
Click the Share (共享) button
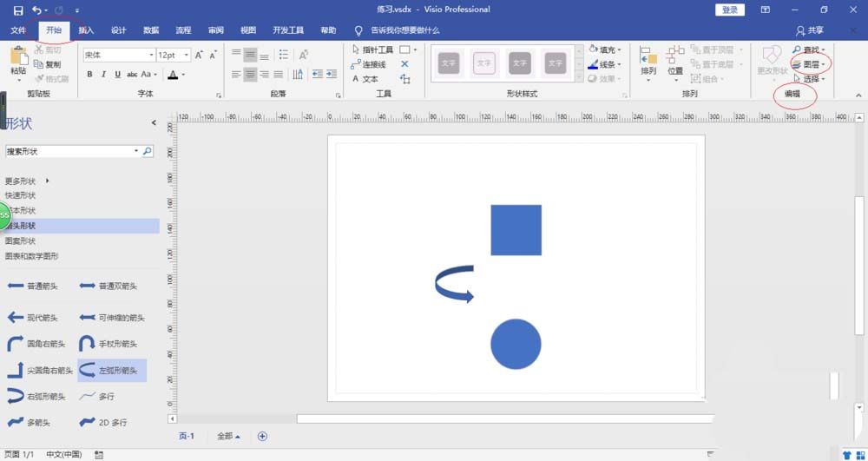(x=810, y=30)
